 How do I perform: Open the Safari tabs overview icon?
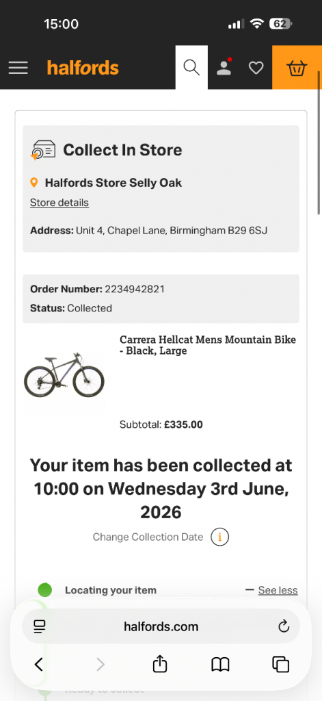point(280,664)
